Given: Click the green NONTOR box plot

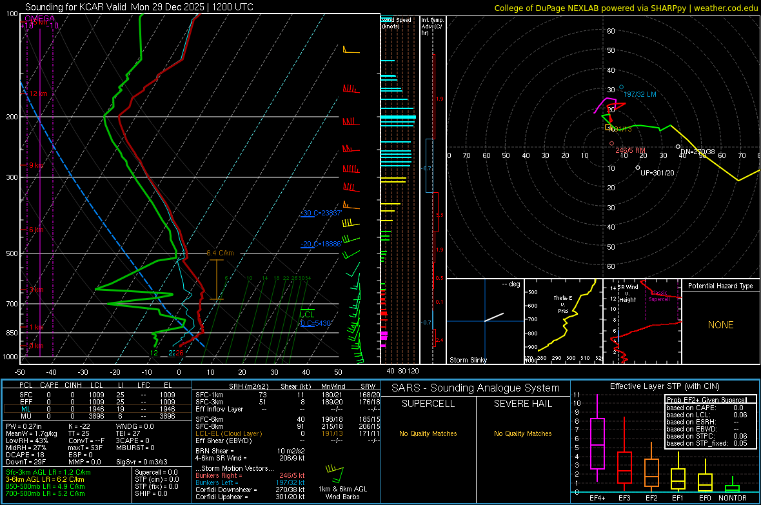Looking at the screenshot, I should pos(733,485).
